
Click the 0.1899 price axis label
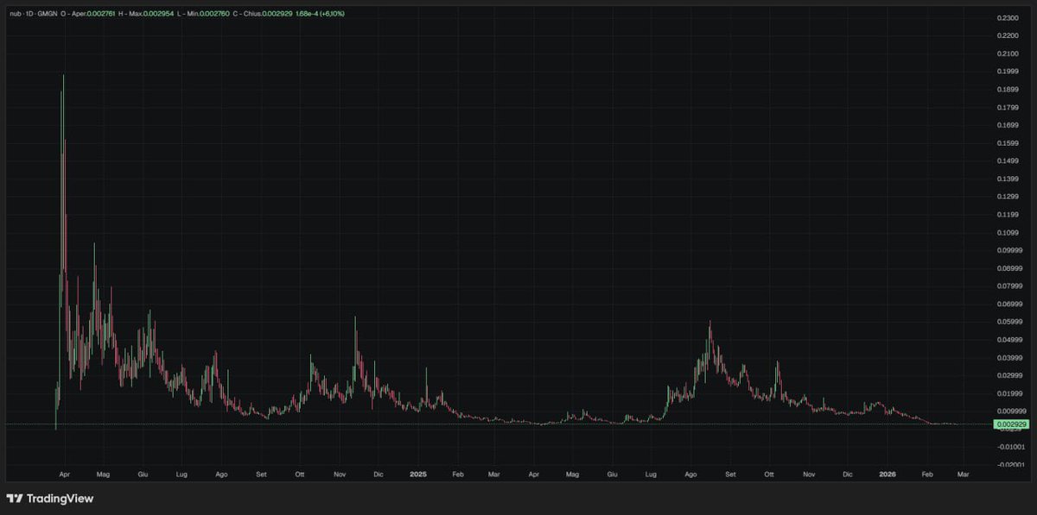coord(1007,90)
